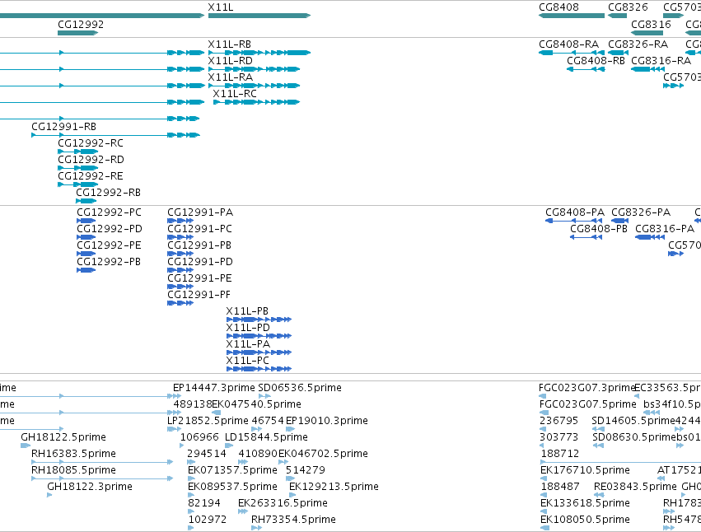Select the CG8326 gene label
Screen dimensions: 701x532
628,7
